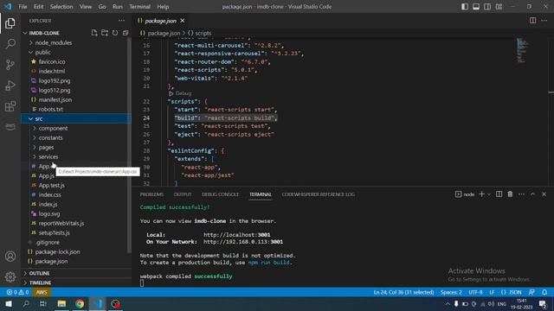Show errors and warnings count in status bar
554x311 pixels.
[17, 292]
